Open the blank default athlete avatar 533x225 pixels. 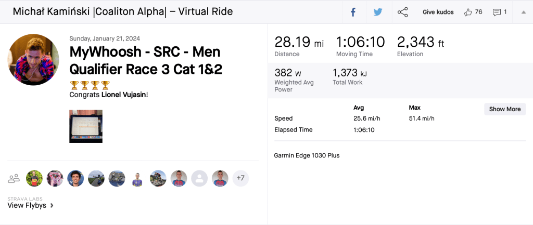click(x=199, y=179)
